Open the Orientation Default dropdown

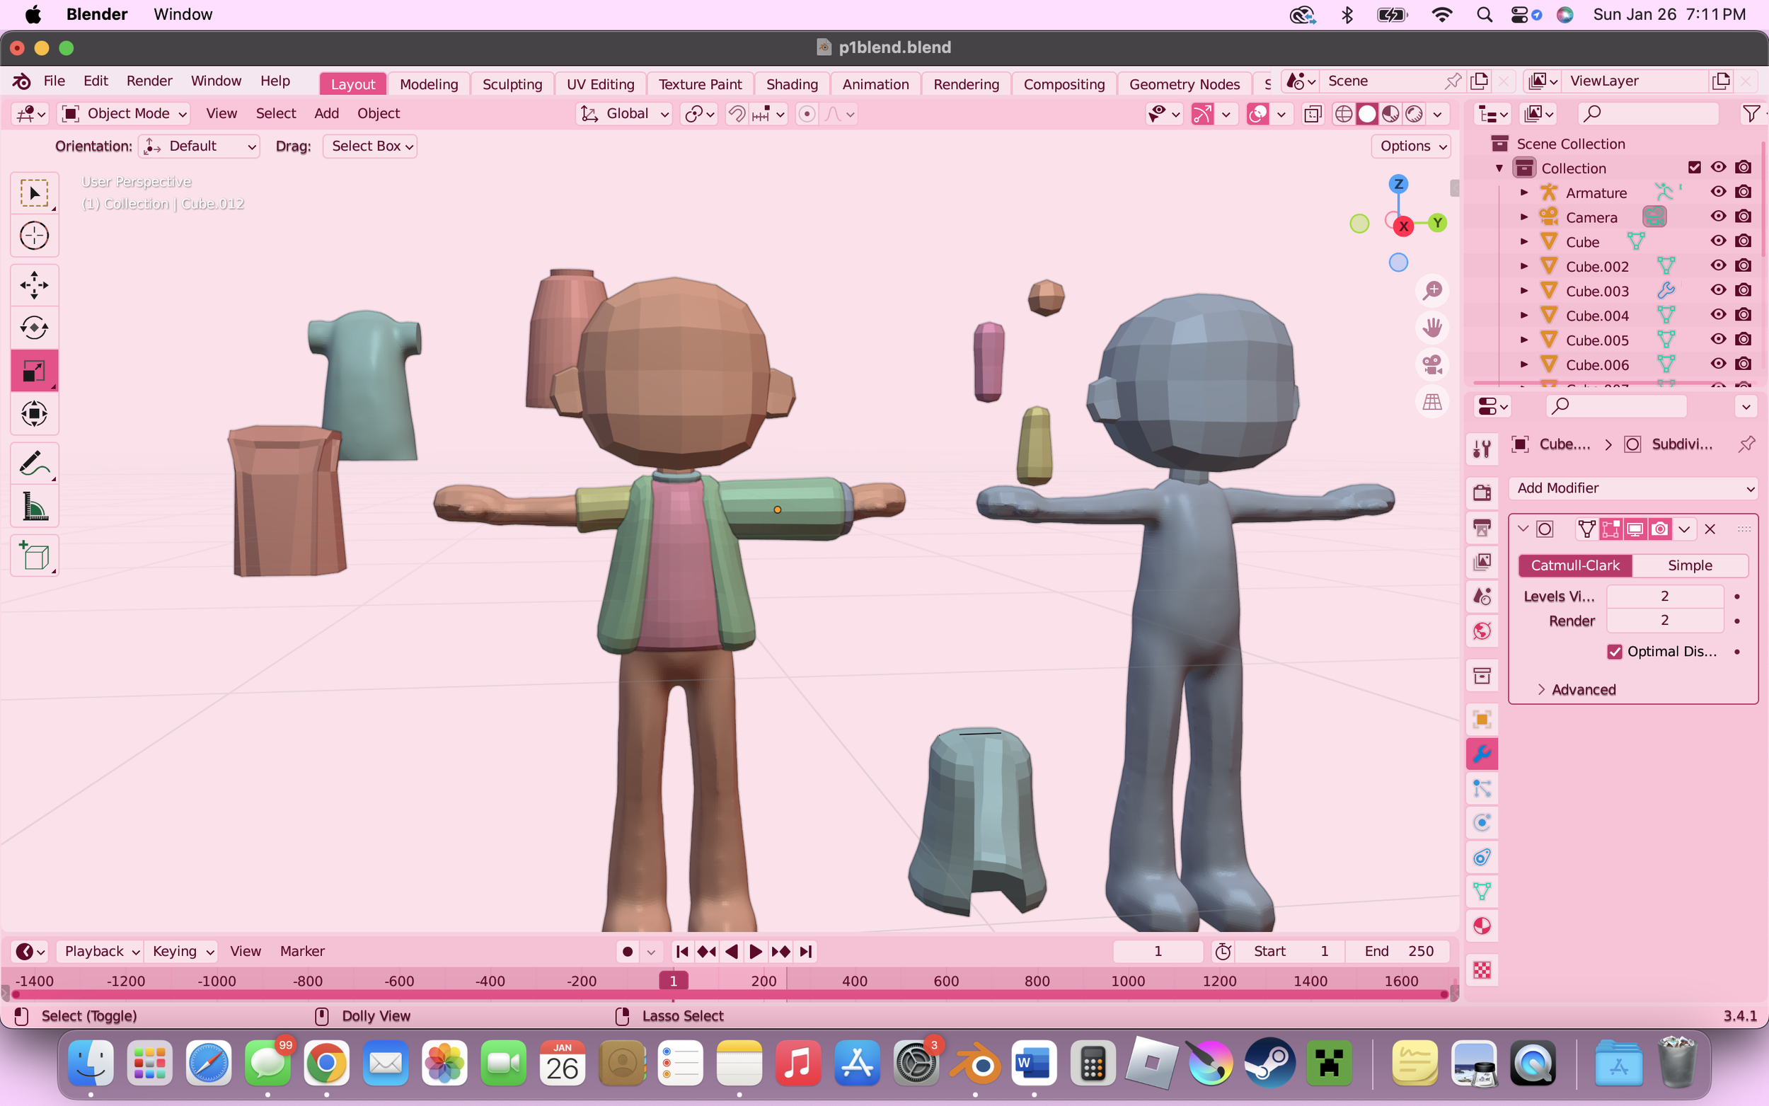pos(199,146)
